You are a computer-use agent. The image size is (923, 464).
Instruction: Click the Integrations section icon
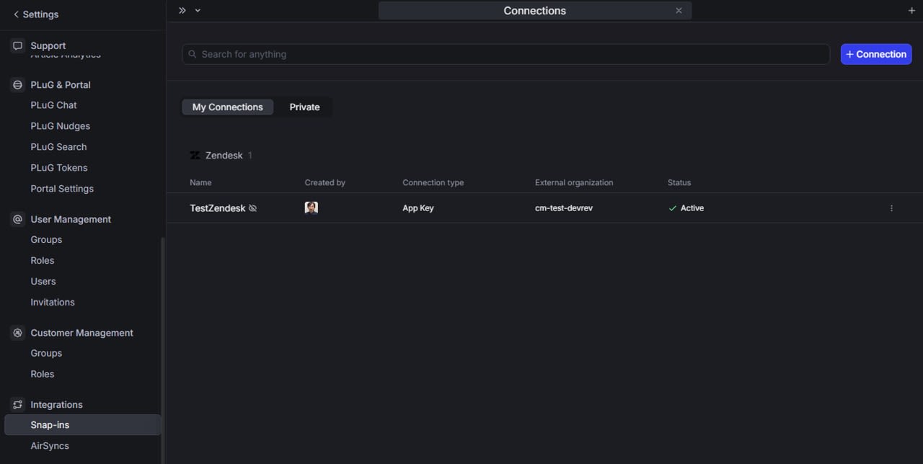[18, 405]
